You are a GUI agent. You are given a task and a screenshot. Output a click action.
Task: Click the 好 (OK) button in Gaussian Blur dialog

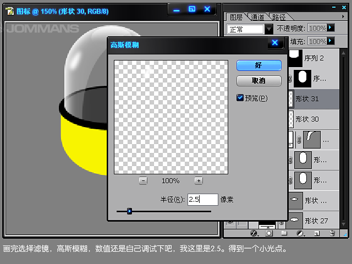259,65
